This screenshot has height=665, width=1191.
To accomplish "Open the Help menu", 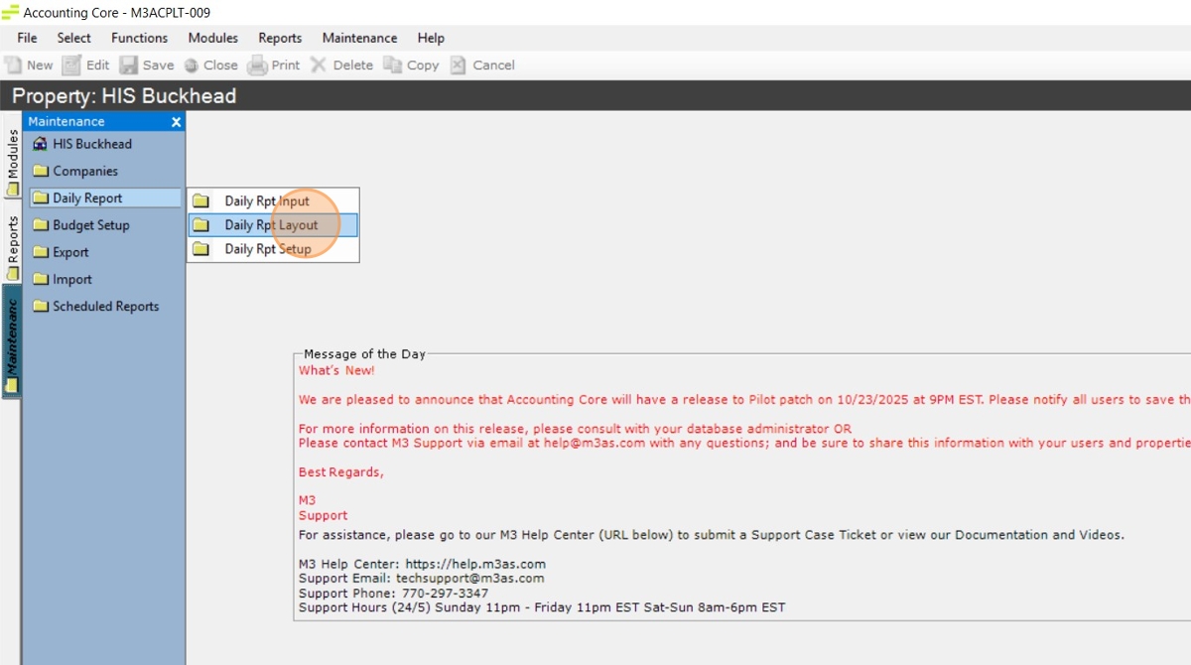I will 431,38.
